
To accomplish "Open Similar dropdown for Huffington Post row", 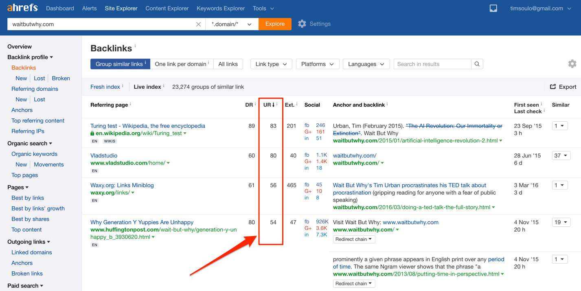I will pos(561,222).
